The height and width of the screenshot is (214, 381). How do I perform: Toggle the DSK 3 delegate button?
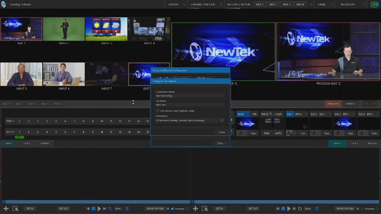tap(338, 114)
